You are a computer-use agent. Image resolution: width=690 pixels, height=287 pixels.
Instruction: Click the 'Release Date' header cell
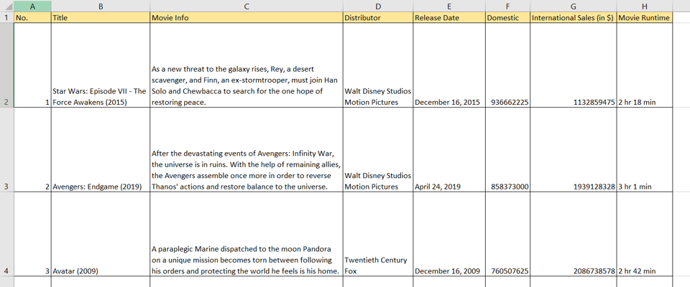point(449,18)
